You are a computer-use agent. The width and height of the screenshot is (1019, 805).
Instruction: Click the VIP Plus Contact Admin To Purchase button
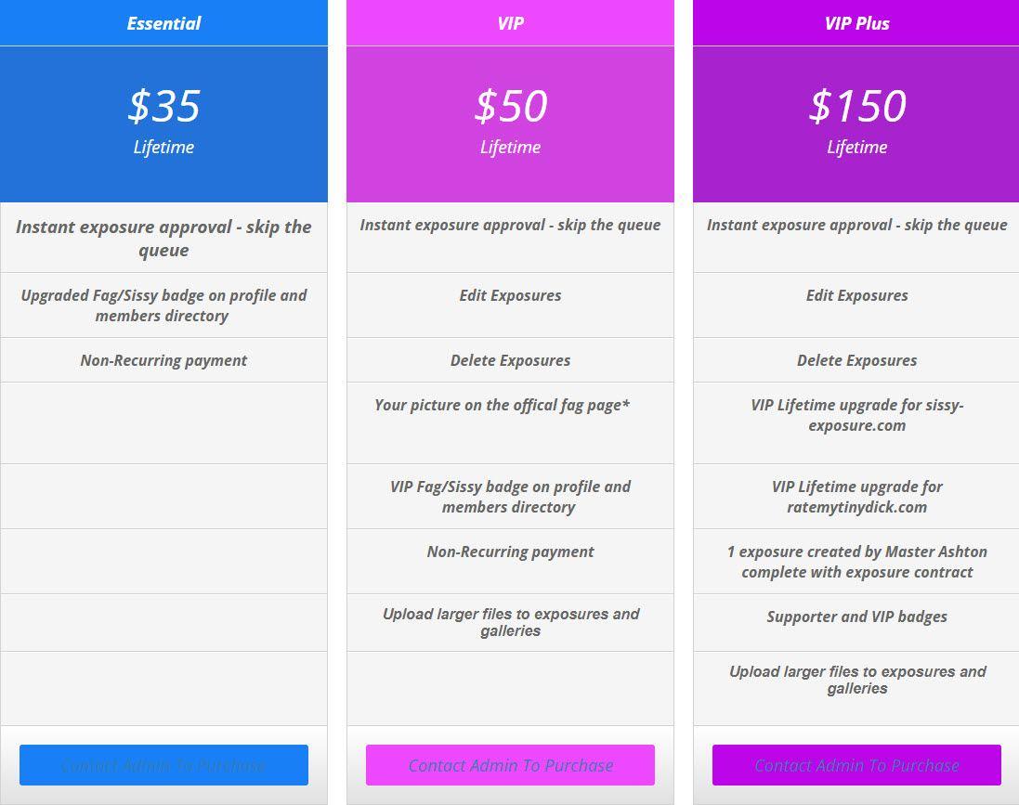pyautogui.click(x=856, y=765)
